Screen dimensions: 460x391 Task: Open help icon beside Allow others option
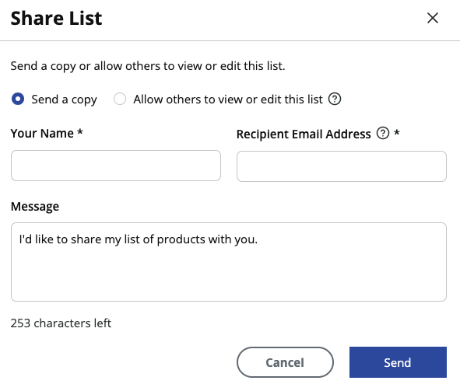tap(335, 99)
